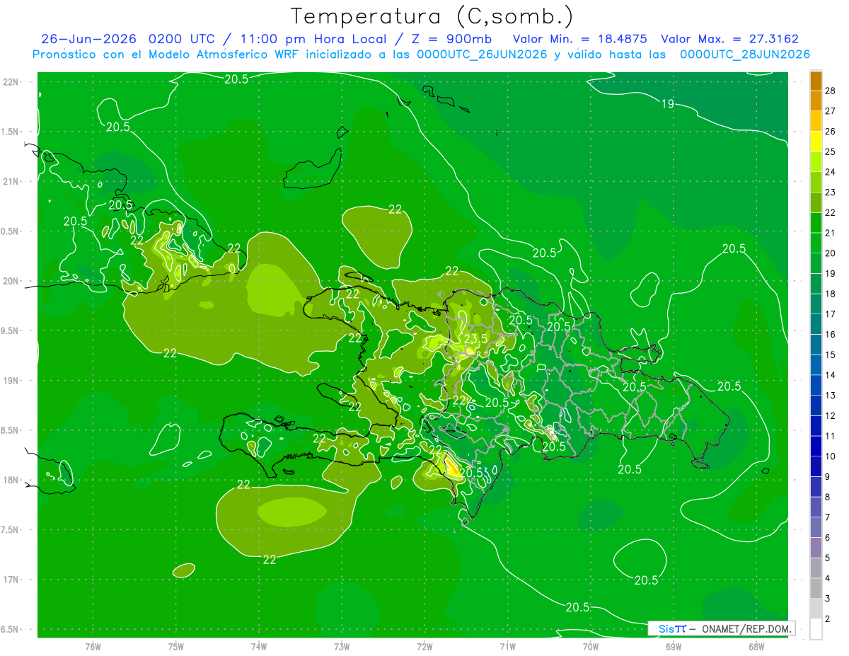849x656 pixels.
Task: Click the '0200 UTC' time text
Action: 183,38
